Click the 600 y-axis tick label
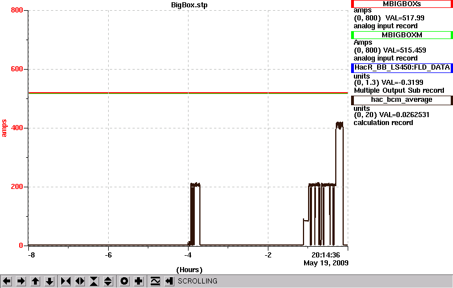The width and height of the screenshot is (453, 288). [x=17, y=69]
